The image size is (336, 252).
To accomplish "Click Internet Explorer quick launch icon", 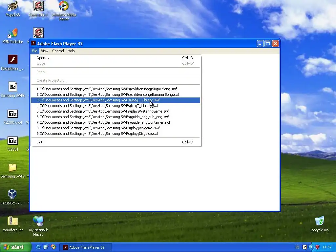I will (38, 247).
